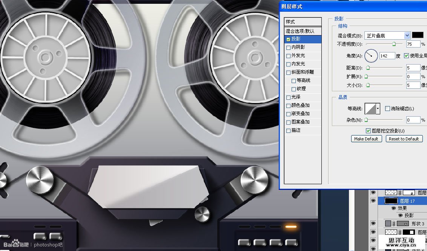The width and height of the screenshot is (427, 251).
Task: Select 混合选项:默认 in style list
Action: pyautogui.click(x=303, y=31)
